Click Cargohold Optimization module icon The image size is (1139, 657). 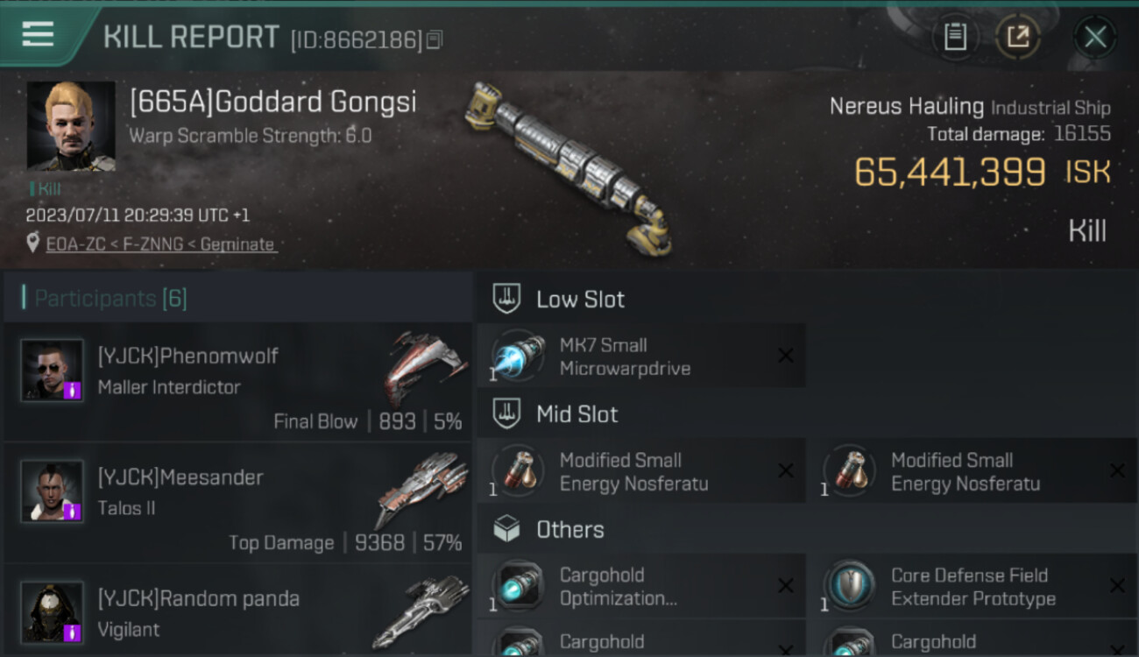click(x=519, y=586)
